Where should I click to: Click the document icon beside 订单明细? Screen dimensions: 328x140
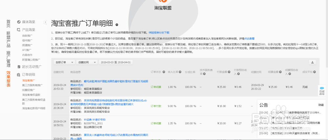(x=19, y=75)
